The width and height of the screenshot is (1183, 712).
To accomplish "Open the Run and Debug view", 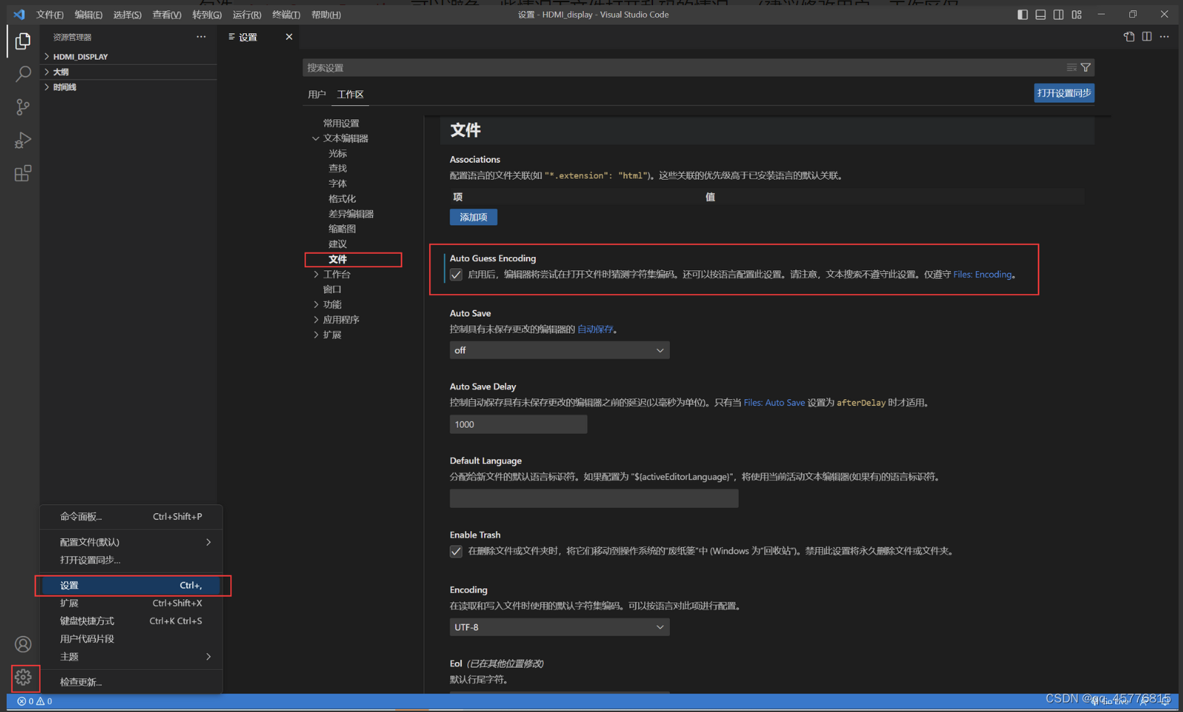I will click(23, 141).
